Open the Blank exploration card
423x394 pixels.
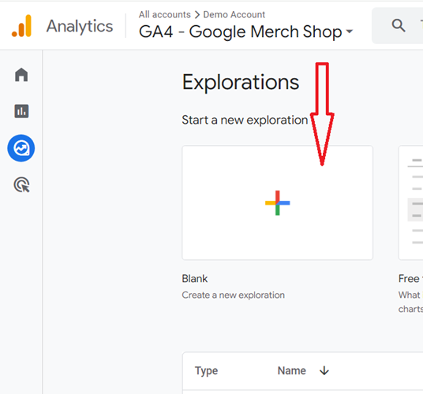[x=277, y=203]
